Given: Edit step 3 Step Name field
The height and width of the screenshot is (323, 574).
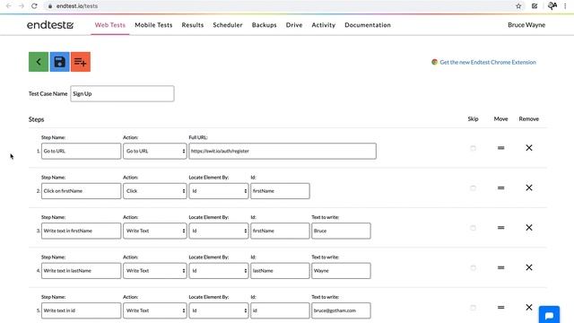Looking at the screenshot, I should pos(81,231).
